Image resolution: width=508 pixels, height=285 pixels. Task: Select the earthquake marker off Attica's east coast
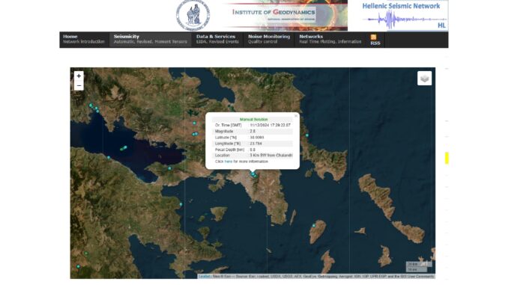click(306, 135)
